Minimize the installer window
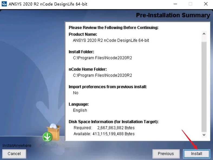This screenshot has width=213, height=160. tap(175, 4)
